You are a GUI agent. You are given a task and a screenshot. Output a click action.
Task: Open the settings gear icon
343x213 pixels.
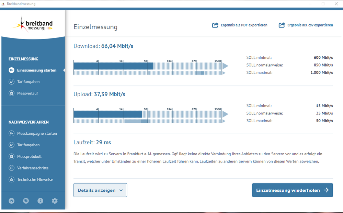coord(55,201)
